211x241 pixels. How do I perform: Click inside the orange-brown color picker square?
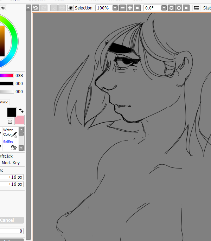[2, 41]
